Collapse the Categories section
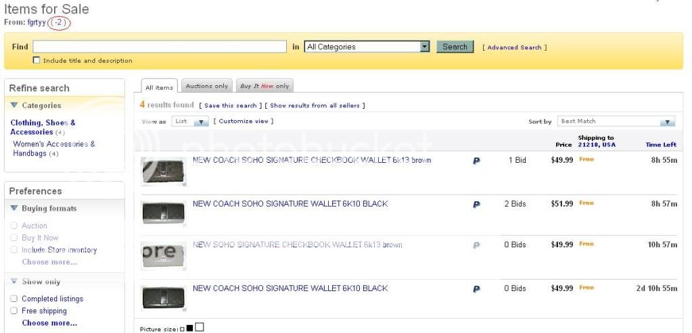The width and height of the screenshot is (692, 333). click(14, 105)
